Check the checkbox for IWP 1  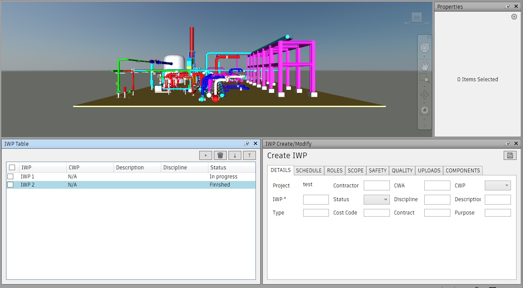click(x=12, y=176)
